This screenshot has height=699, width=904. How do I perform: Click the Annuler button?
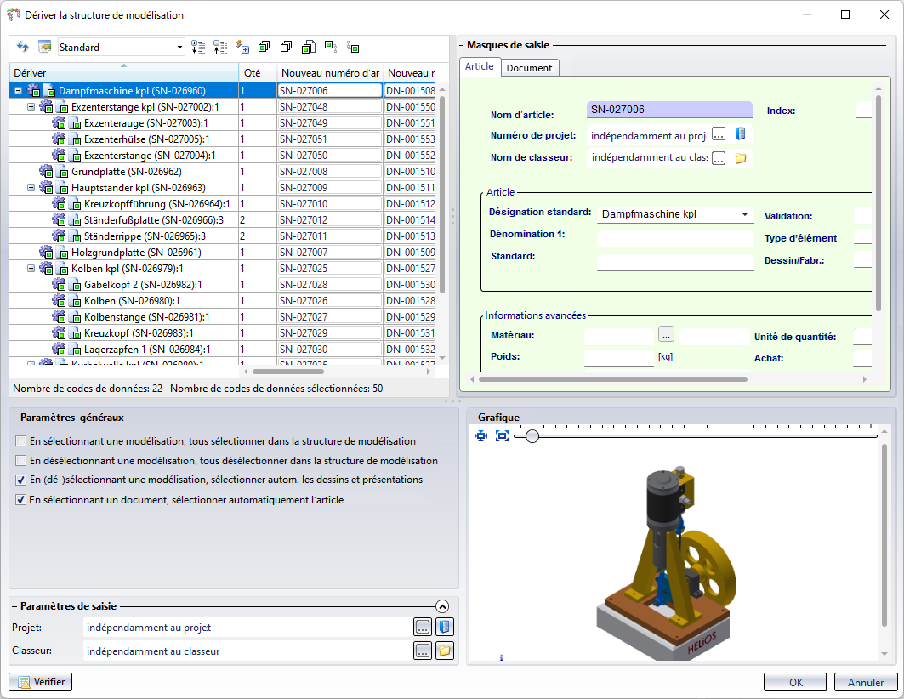(866, 682)
